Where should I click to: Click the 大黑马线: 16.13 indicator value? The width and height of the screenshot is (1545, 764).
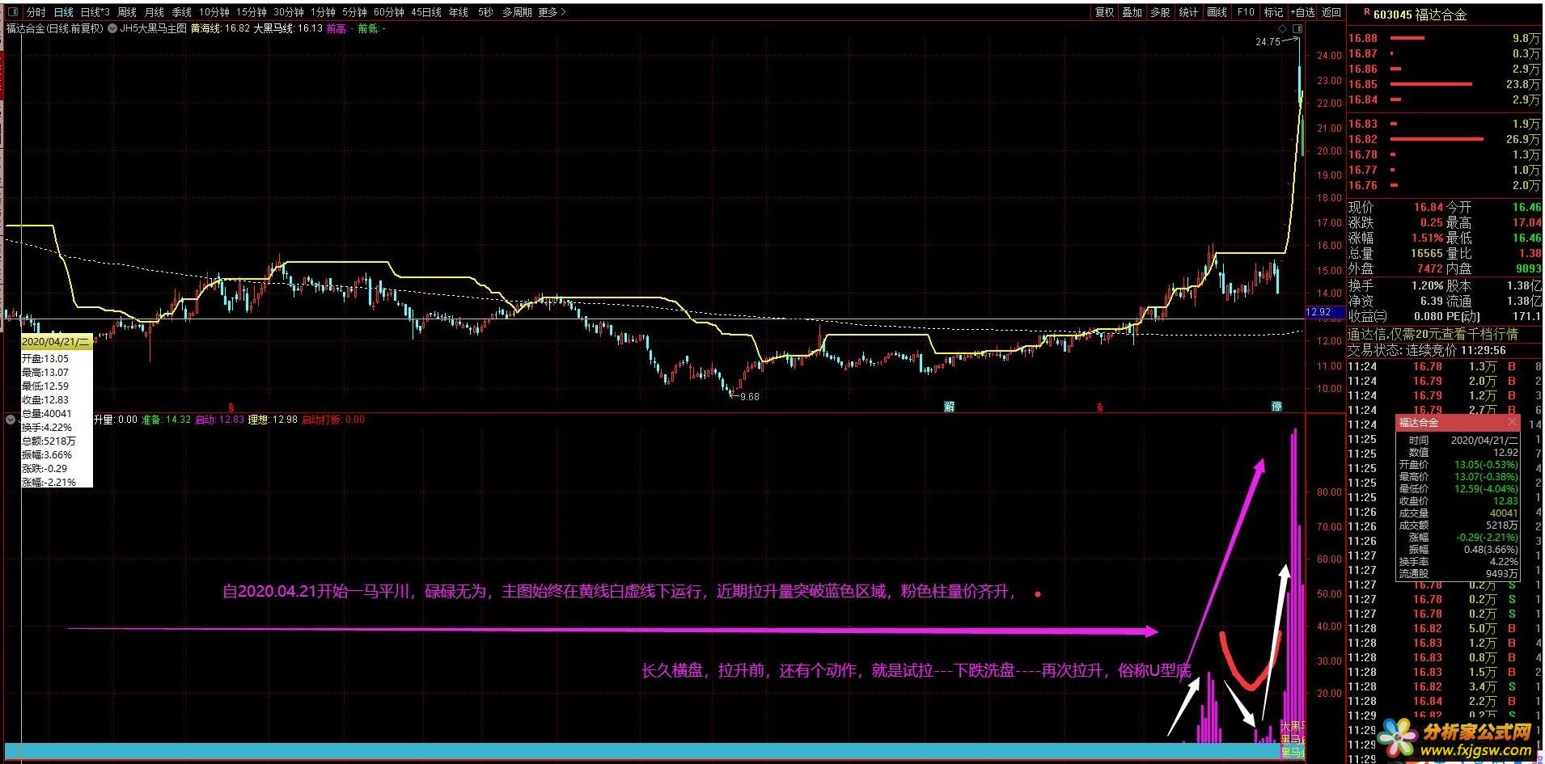[x=289, y=28]
